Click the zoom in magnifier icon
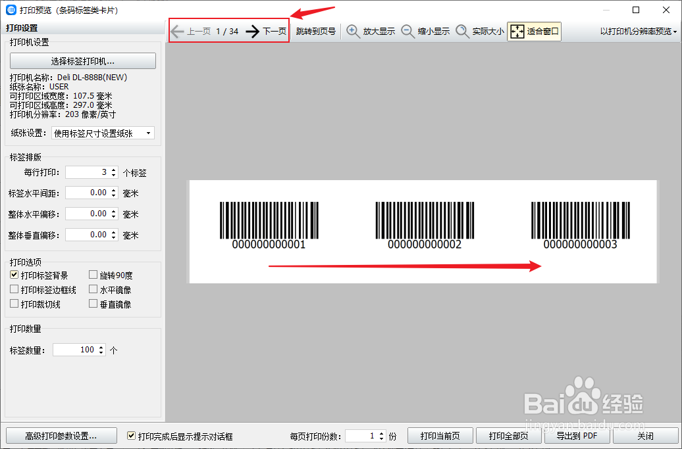The image size is (682, 449). pyautogui.click(x=353, y=32)
